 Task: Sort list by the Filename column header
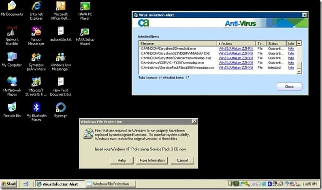coord(178,43)
